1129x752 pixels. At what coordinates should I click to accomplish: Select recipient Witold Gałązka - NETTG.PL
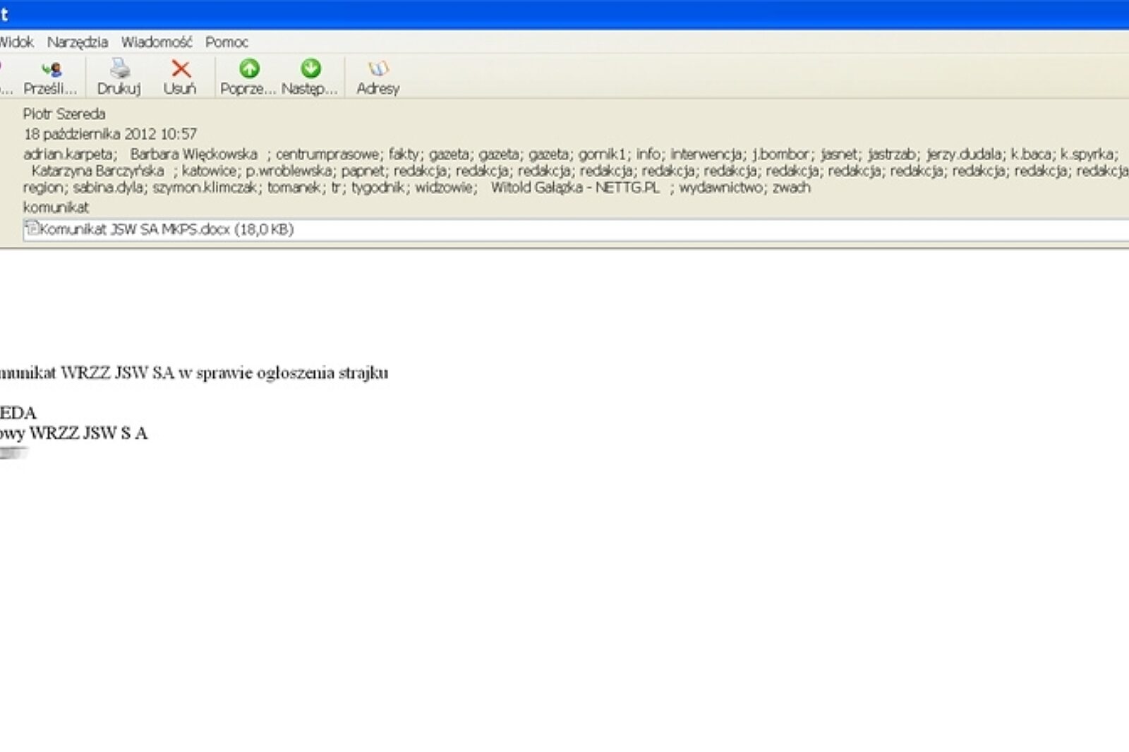click(576, 188)
